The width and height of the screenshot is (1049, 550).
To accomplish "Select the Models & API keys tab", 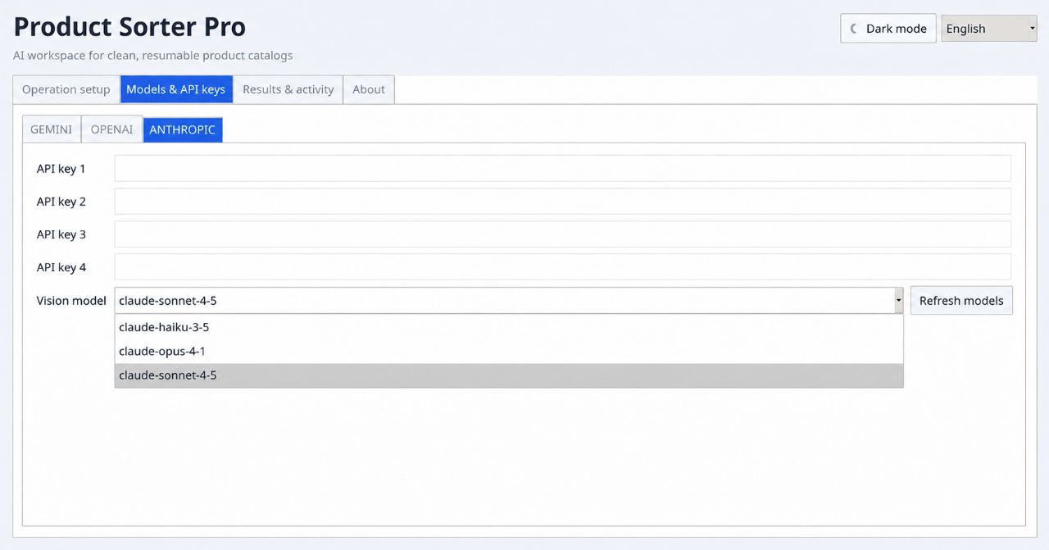I will (x=176, y=89).
